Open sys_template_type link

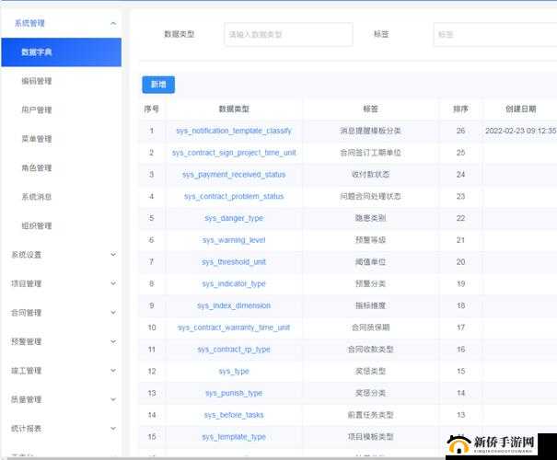pos(234,437)
